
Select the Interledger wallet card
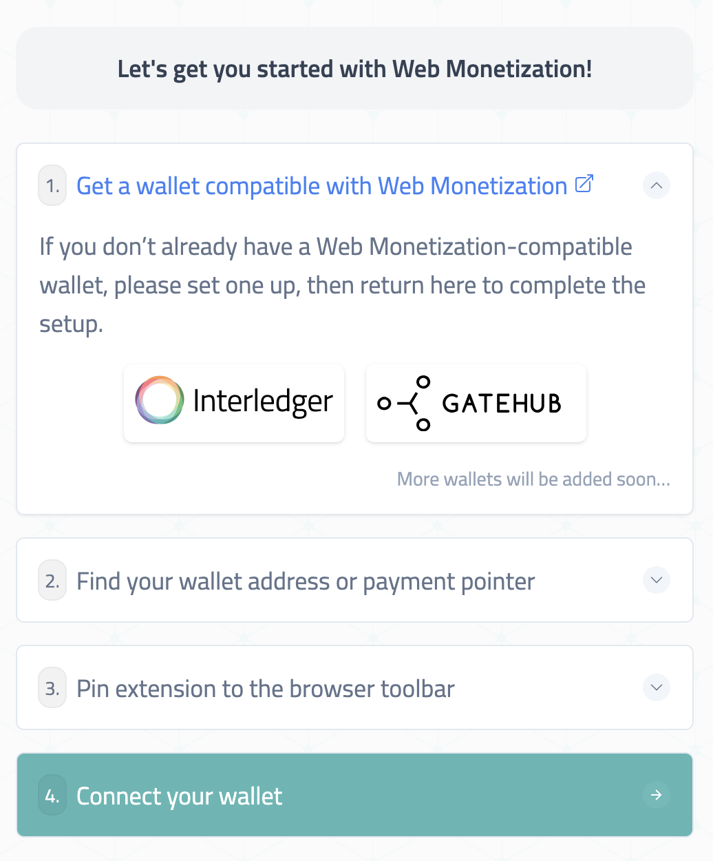[x=233, y=403]
